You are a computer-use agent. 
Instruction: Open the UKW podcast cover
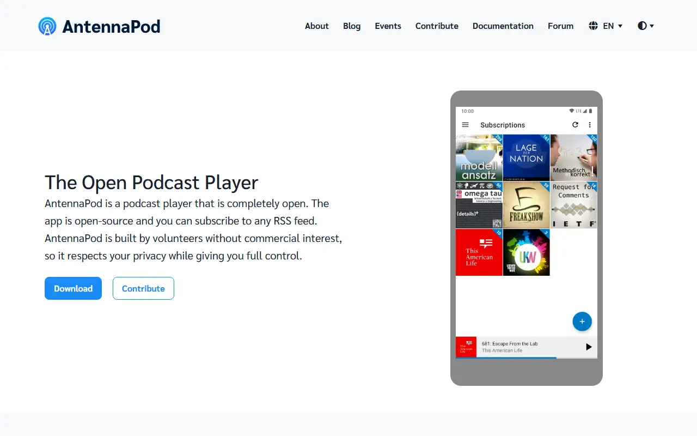point(526,252)
